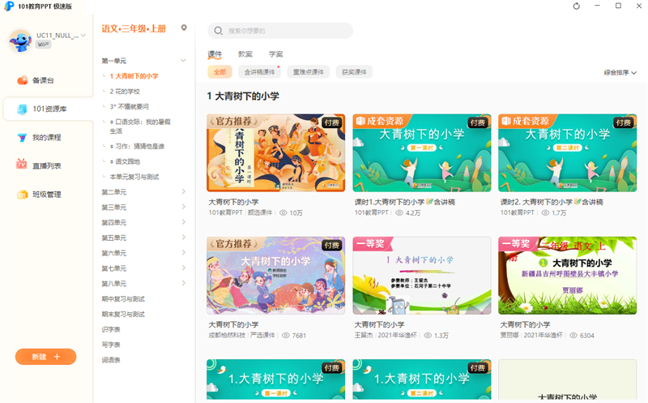Click title 课时1.大青树下的小学 含讲稿

[x=404, y=202]
